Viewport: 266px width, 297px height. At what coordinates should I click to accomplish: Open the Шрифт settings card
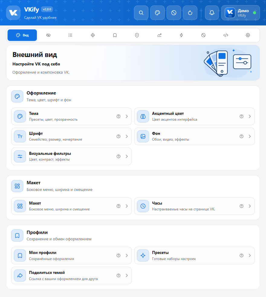[x=71, y=136]
